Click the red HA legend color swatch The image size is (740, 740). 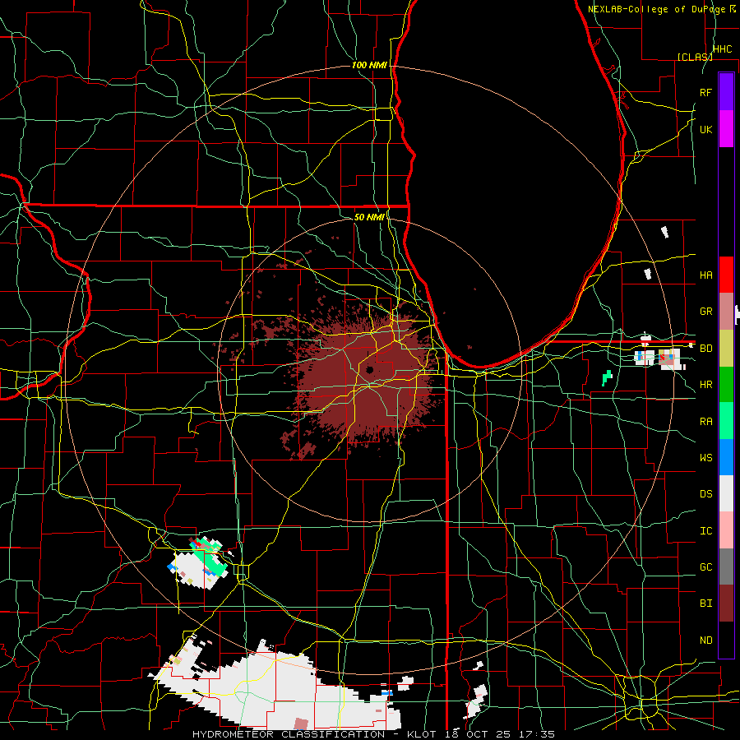click(x=726, y=275)
